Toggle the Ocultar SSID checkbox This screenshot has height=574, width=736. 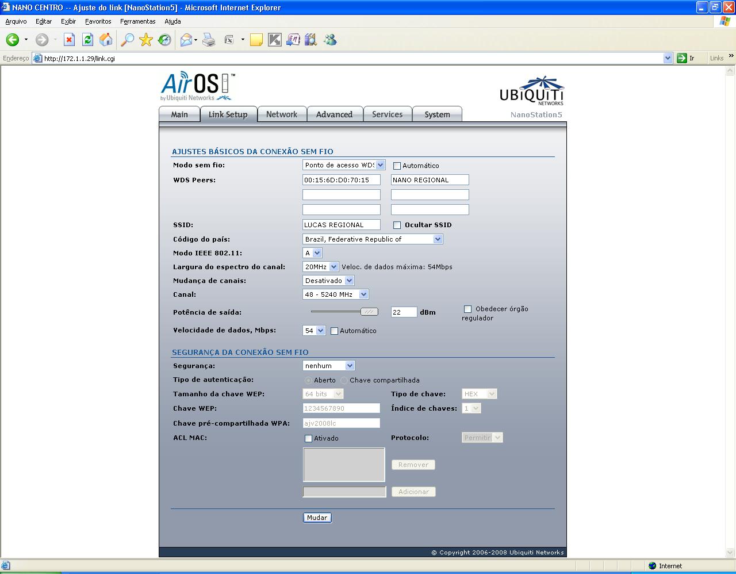(397, 225)
